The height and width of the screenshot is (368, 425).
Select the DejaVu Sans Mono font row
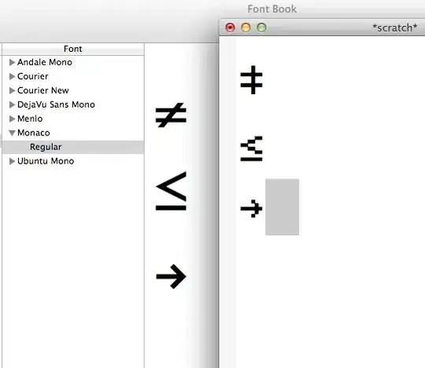tap(73, 105)
